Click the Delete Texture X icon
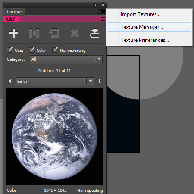The height and width of the screenshot is (194, 194). (x=75, y=33)
